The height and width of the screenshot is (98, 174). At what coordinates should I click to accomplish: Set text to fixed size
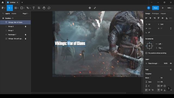[x=165, y=86]
